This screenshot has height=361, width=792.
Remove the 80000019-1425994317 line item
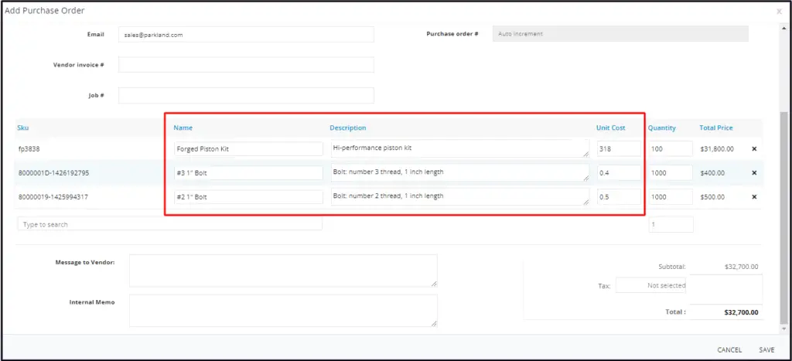754,197
